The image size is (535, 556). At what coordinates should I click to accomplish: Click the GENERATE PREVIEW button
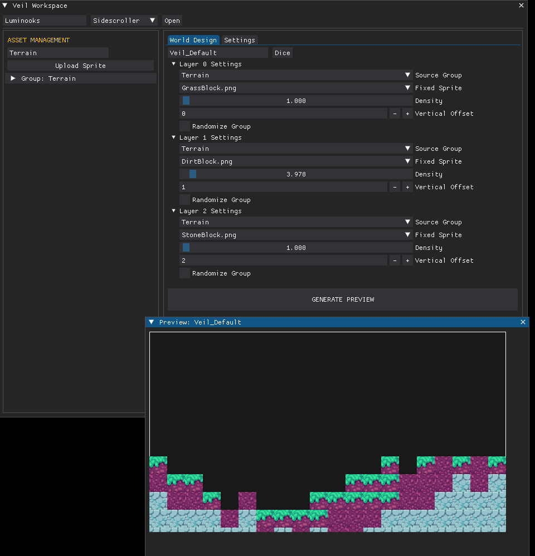[x=342, y=299]
